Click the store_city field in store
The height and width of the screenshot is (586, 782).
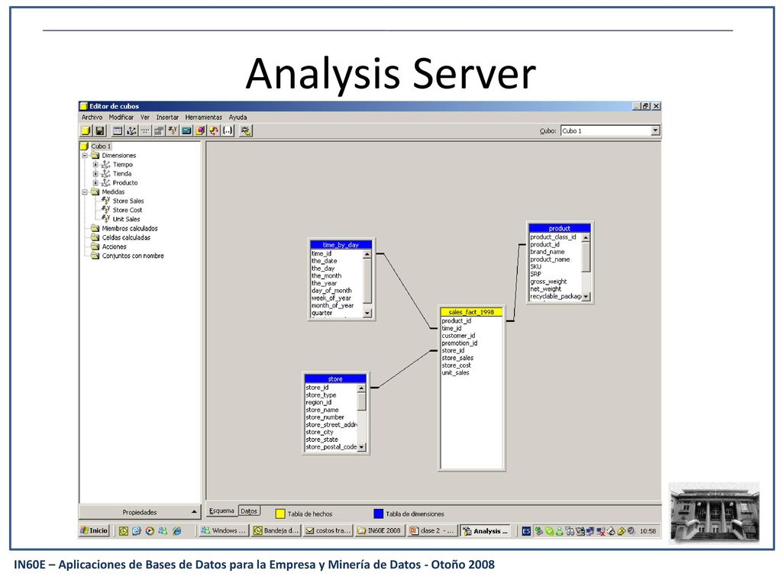(320, 432)
